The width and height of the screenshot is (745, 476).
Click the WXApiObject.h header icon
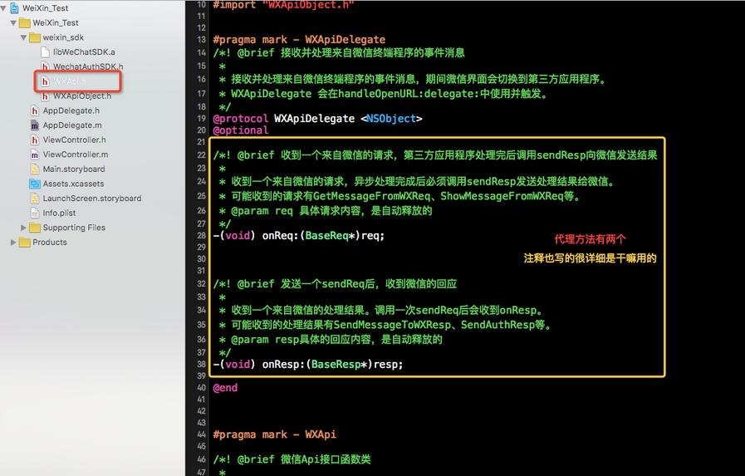pyautogui.click(x=45, y=96)
